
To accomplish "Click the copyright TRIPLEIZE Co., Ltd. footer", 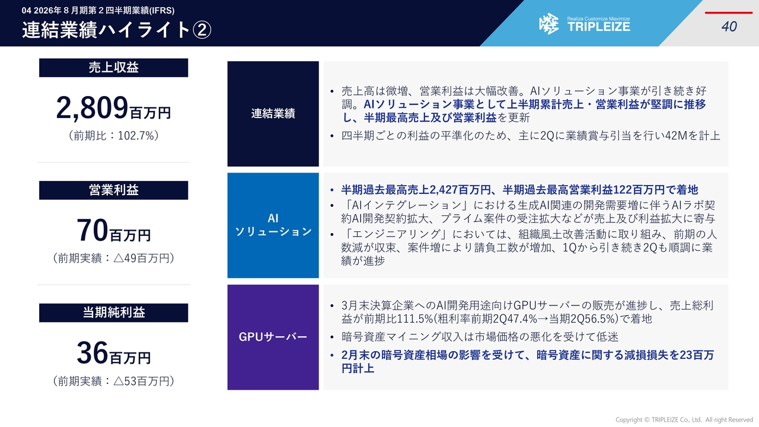I will click(684, 420).
